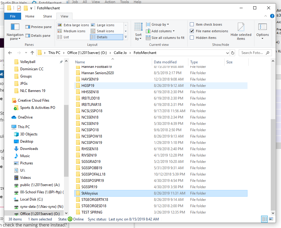Toggle the Preview pane

[x=38, y=27]
